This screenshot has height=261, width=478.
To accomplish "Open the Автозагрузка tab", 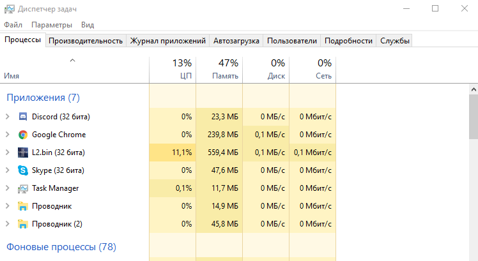I will pyautogui.click(x=236, y=41).
